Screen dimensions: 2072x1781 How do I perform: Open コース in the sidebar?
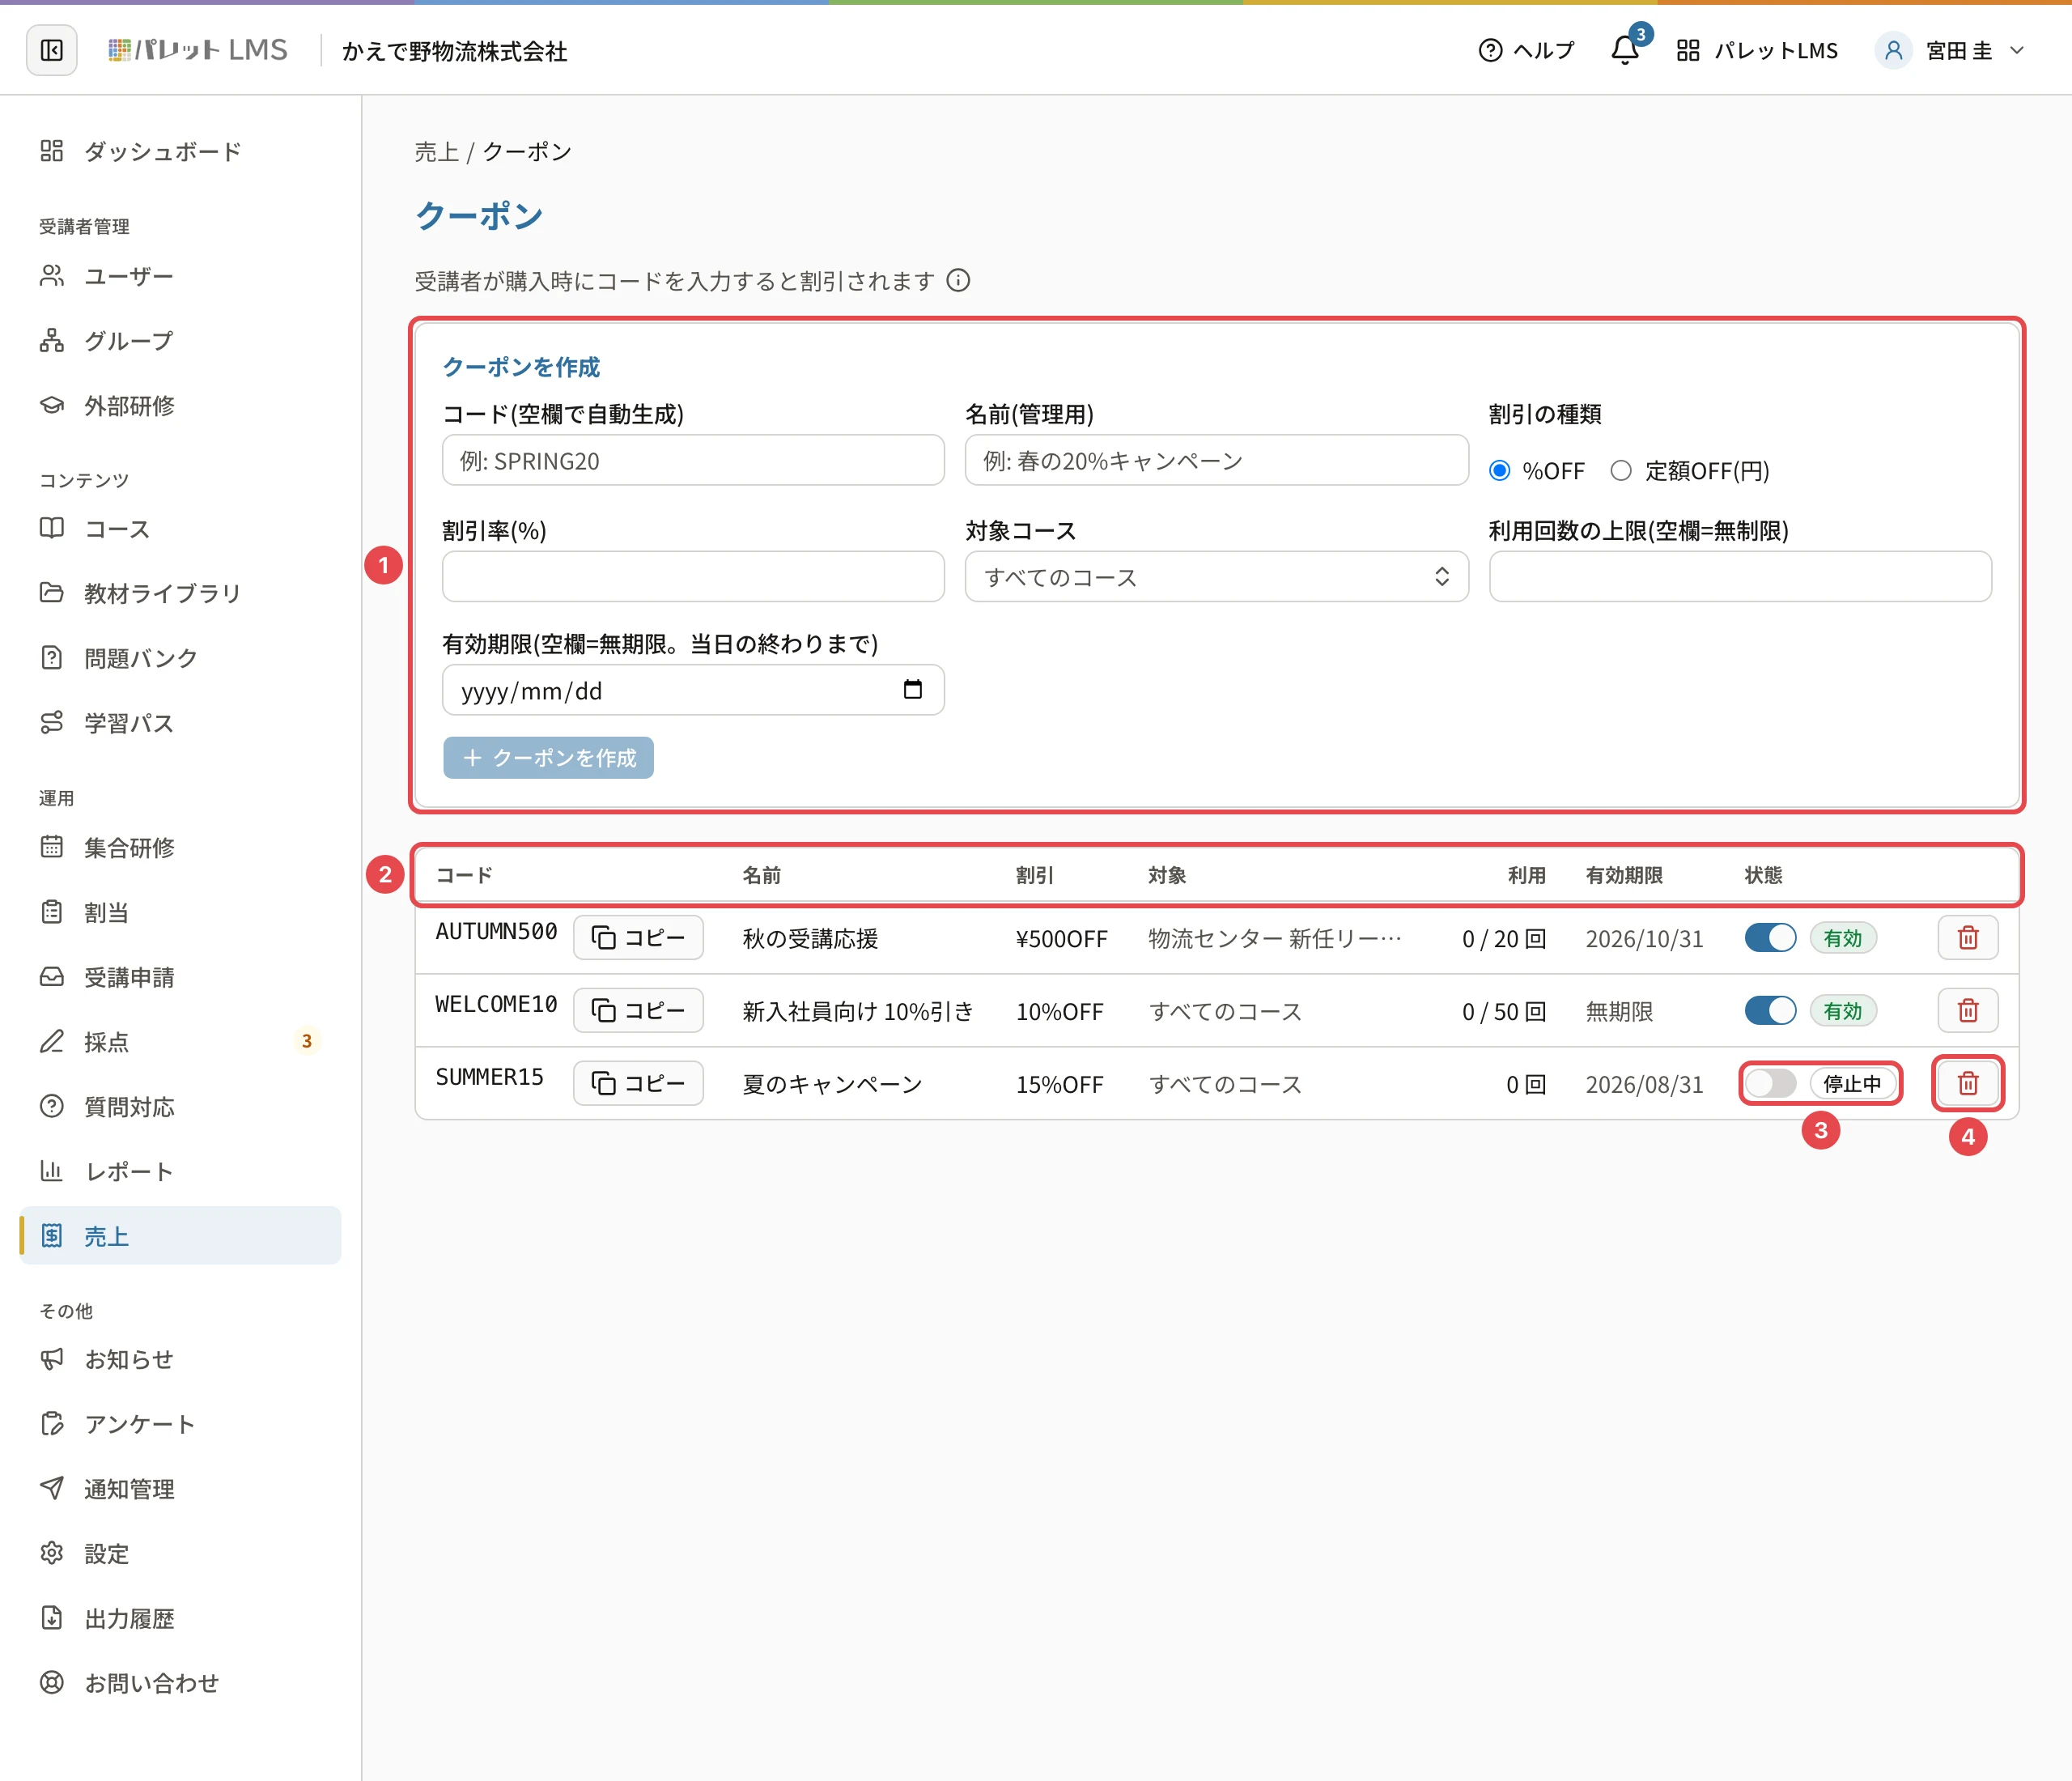(x=180, y=529)
